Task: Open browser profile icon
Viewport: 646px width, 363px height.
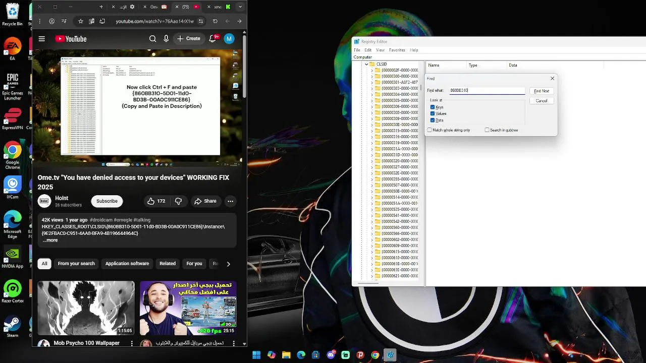Action: pyautogui.click(x=51, y=21)
